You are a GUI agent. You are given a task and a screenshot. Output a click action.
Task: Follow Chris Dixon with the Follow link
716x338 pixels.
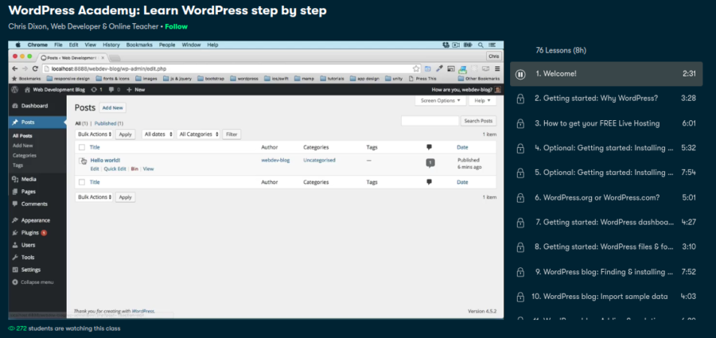tap(177, 26)
